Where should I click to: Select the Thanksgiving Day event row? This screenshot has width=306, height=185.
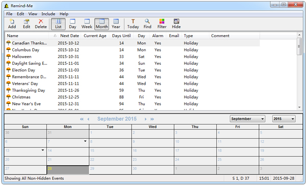point(133,90)
